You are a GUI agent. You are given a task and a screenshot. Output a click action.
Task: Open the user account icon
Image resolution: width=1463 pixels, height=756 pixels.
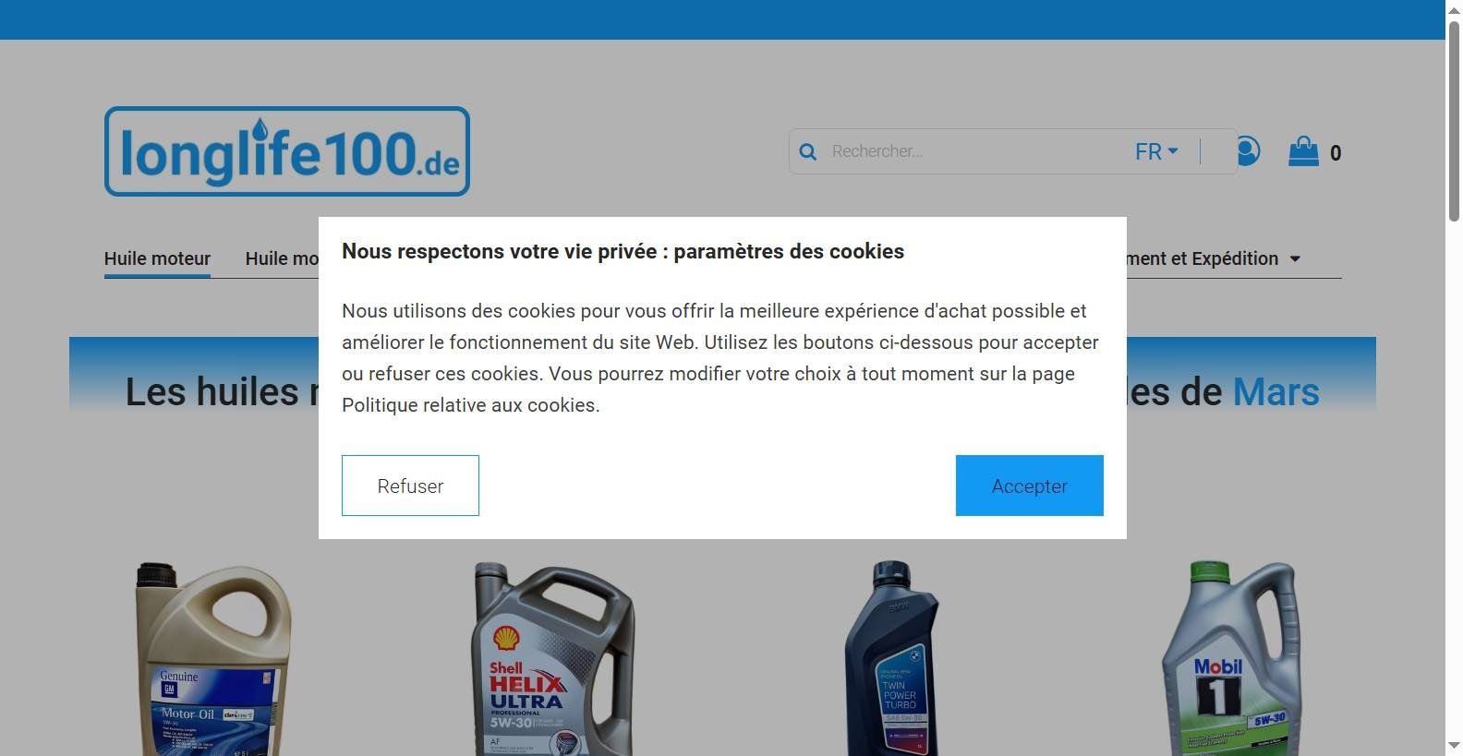[1248, 150]
